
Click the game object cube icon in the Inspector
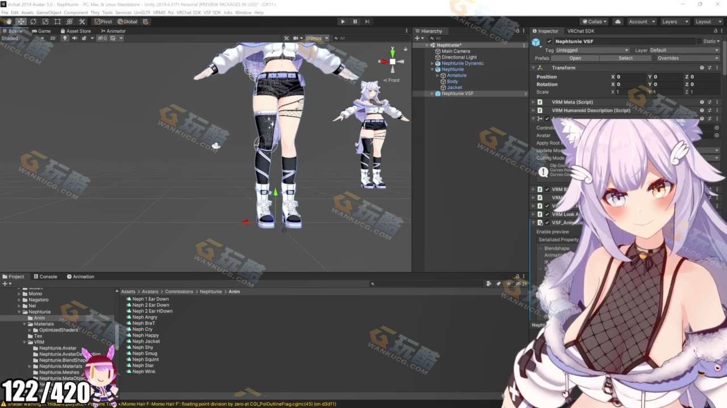click(x=536, y=42)
